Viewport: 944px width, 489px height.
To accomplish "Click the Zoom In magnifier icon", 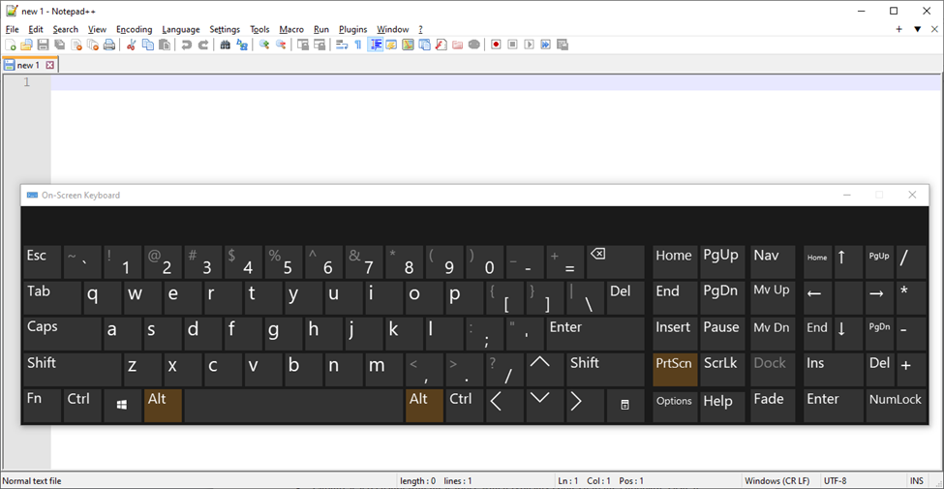I will coord(263,45).
